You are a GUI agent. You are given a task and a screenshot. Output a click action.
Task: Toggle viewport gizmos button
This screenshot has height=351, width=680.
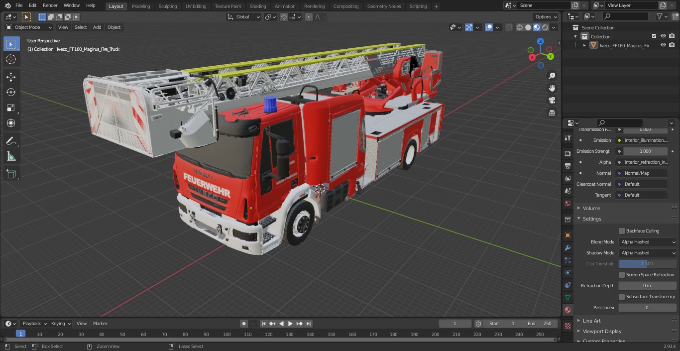(469, 27)
